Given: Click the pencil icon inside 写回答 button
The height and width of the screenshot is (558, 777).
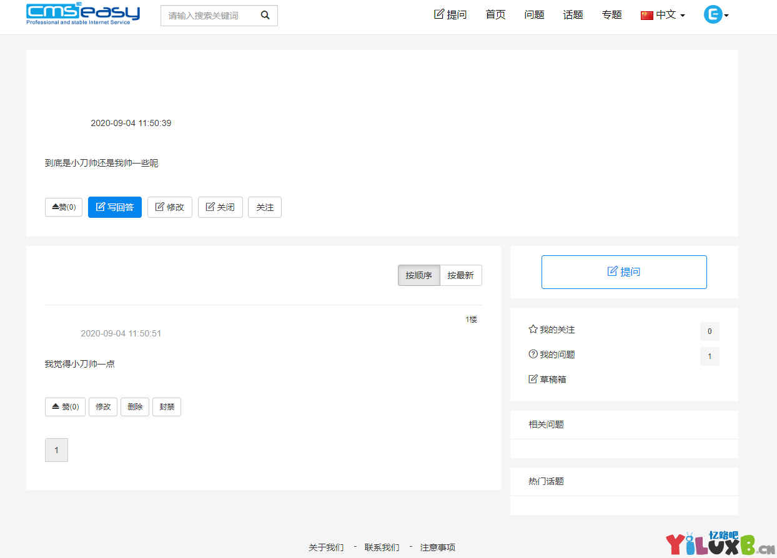Looking at the screenshot, I should (x=100, y=207).
